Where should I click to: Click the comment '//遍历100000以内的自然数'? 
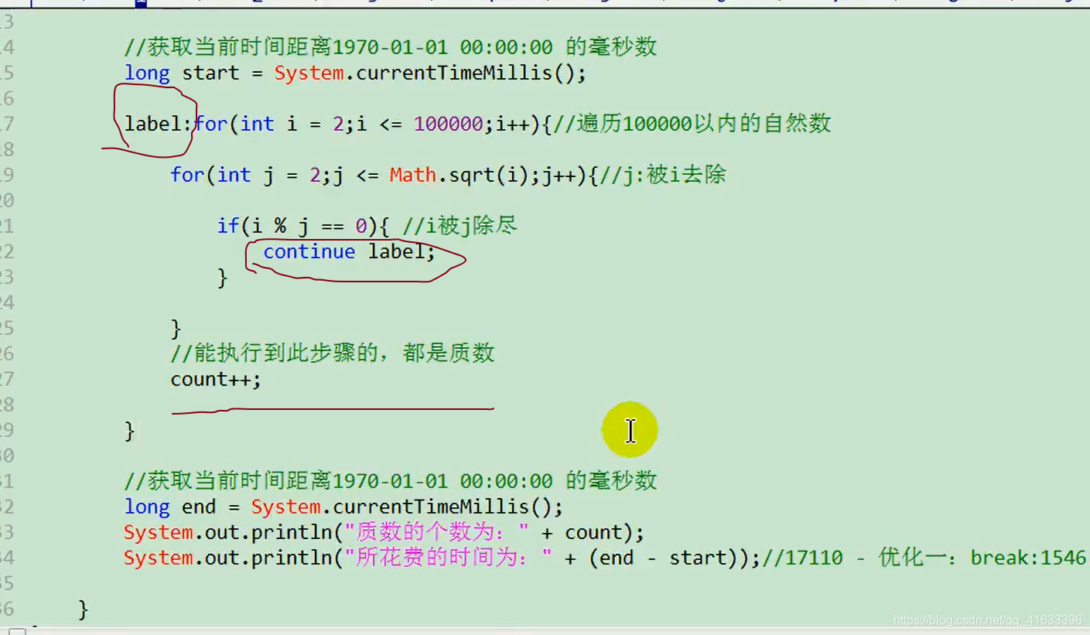(x=692, y=124)
